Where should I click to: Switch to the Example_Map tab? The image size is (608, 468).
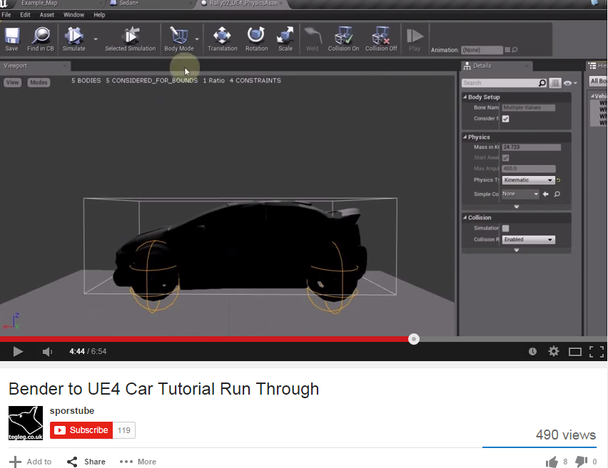[x=39, y=3]
